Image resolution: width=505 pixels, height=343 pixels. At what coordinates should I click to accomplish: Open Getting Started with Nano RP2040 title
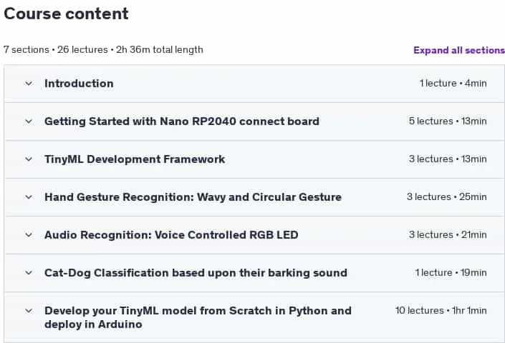click(x=182, y=121)
